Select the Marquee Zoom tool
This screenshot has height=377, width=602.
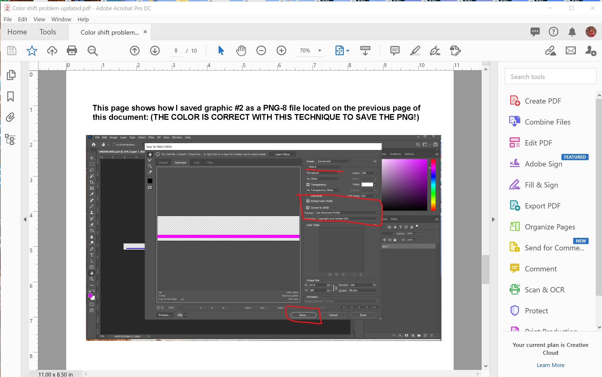tap(92, 51)
